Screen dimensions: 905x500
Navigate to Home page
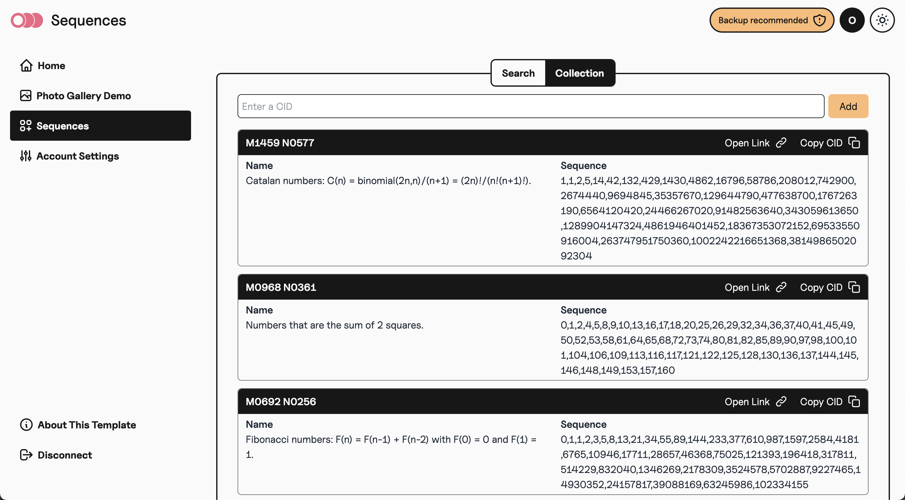point(51,65)
